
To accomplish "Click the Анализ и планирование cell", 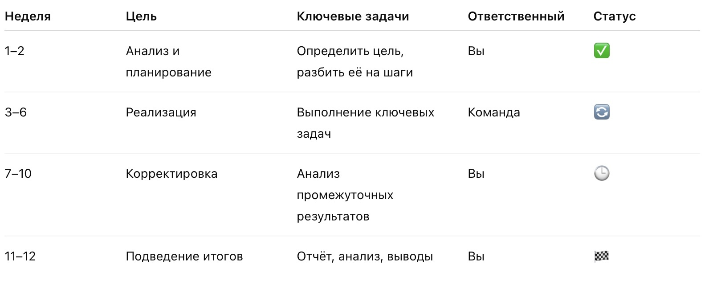I will [x=169, y=62].
